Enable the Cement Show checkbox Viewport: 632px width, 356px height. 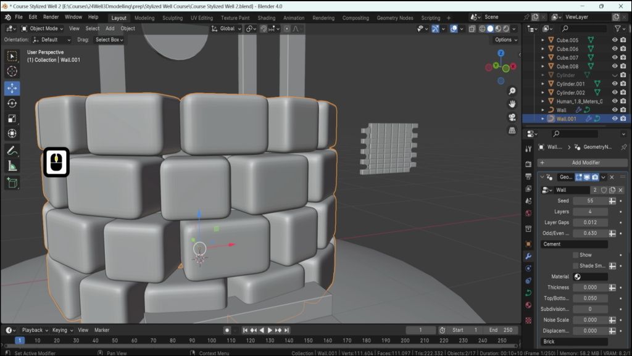click(576, 255)
